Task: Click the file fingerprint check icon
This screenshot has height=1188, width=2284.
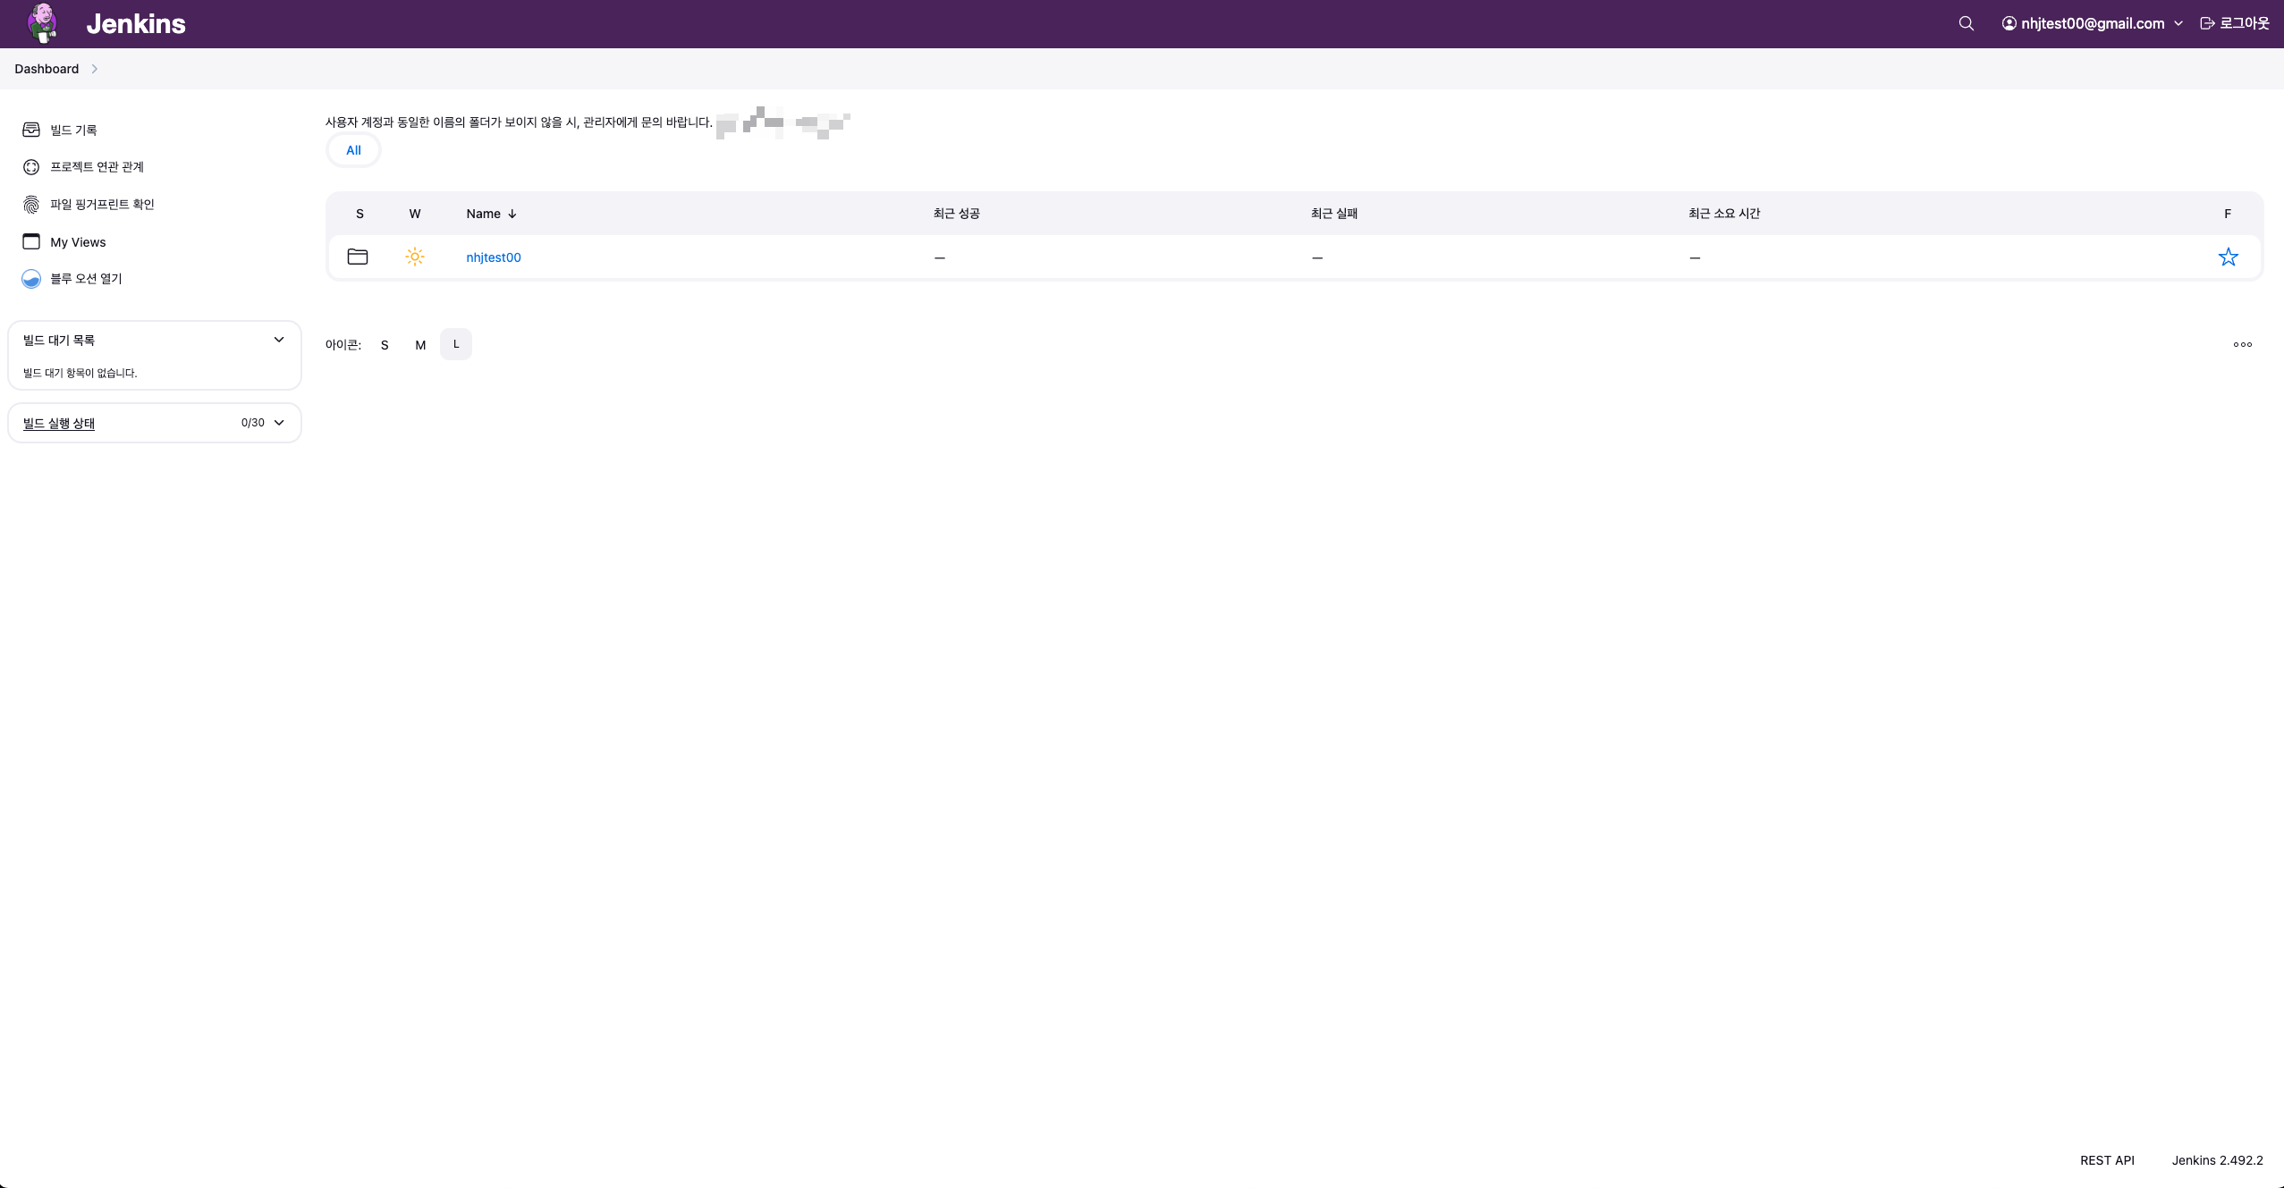Action: (31, 205)
